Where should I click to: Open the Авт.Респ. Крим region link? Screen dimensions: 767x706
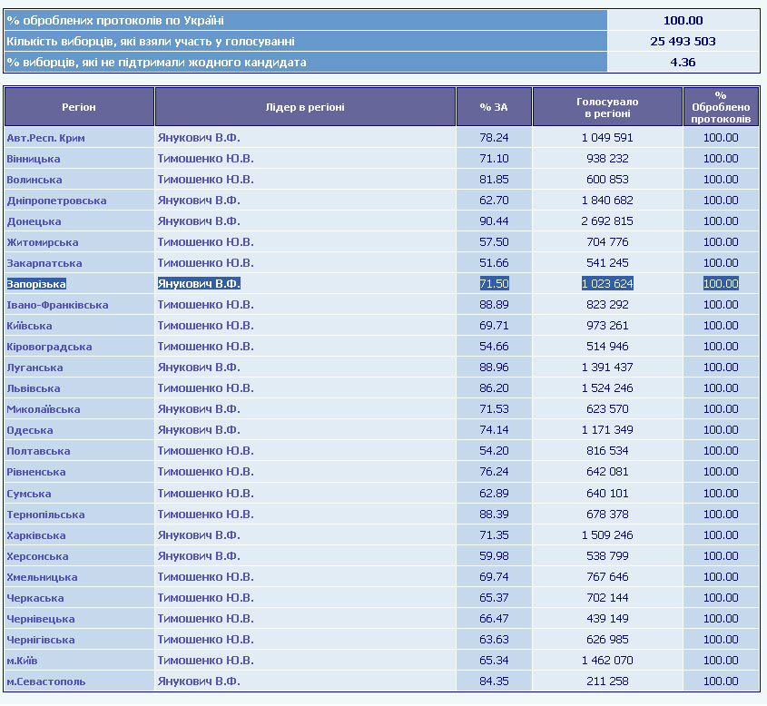point(45,138)
